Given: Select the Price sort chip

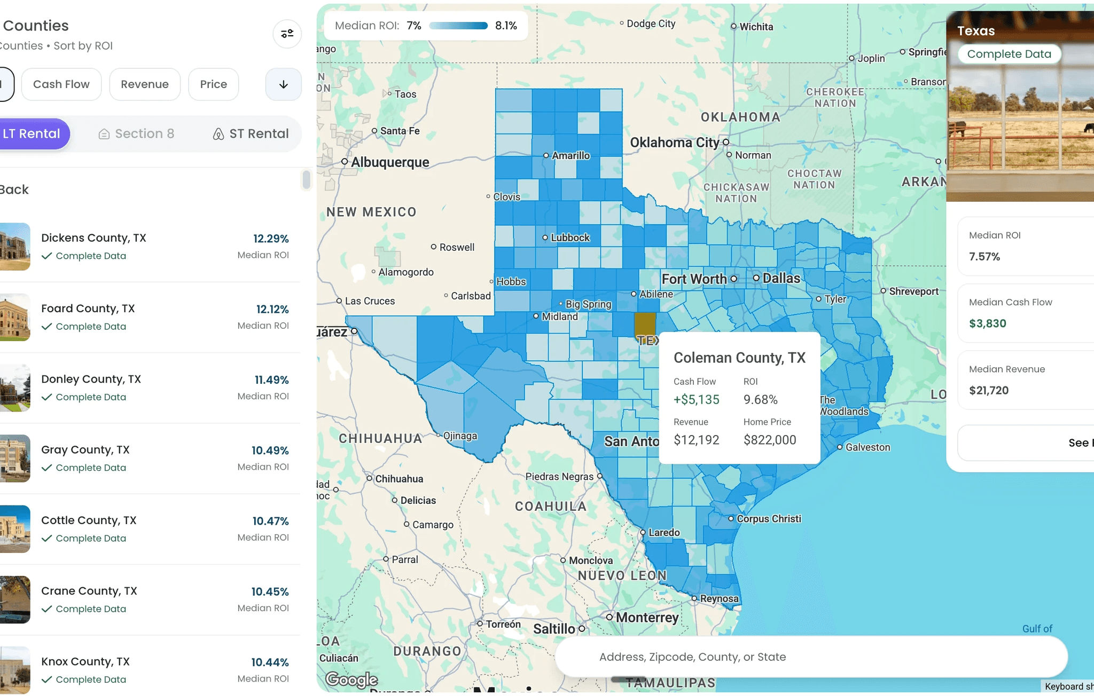Looking at the screenshot, I should tap(213, 84).
